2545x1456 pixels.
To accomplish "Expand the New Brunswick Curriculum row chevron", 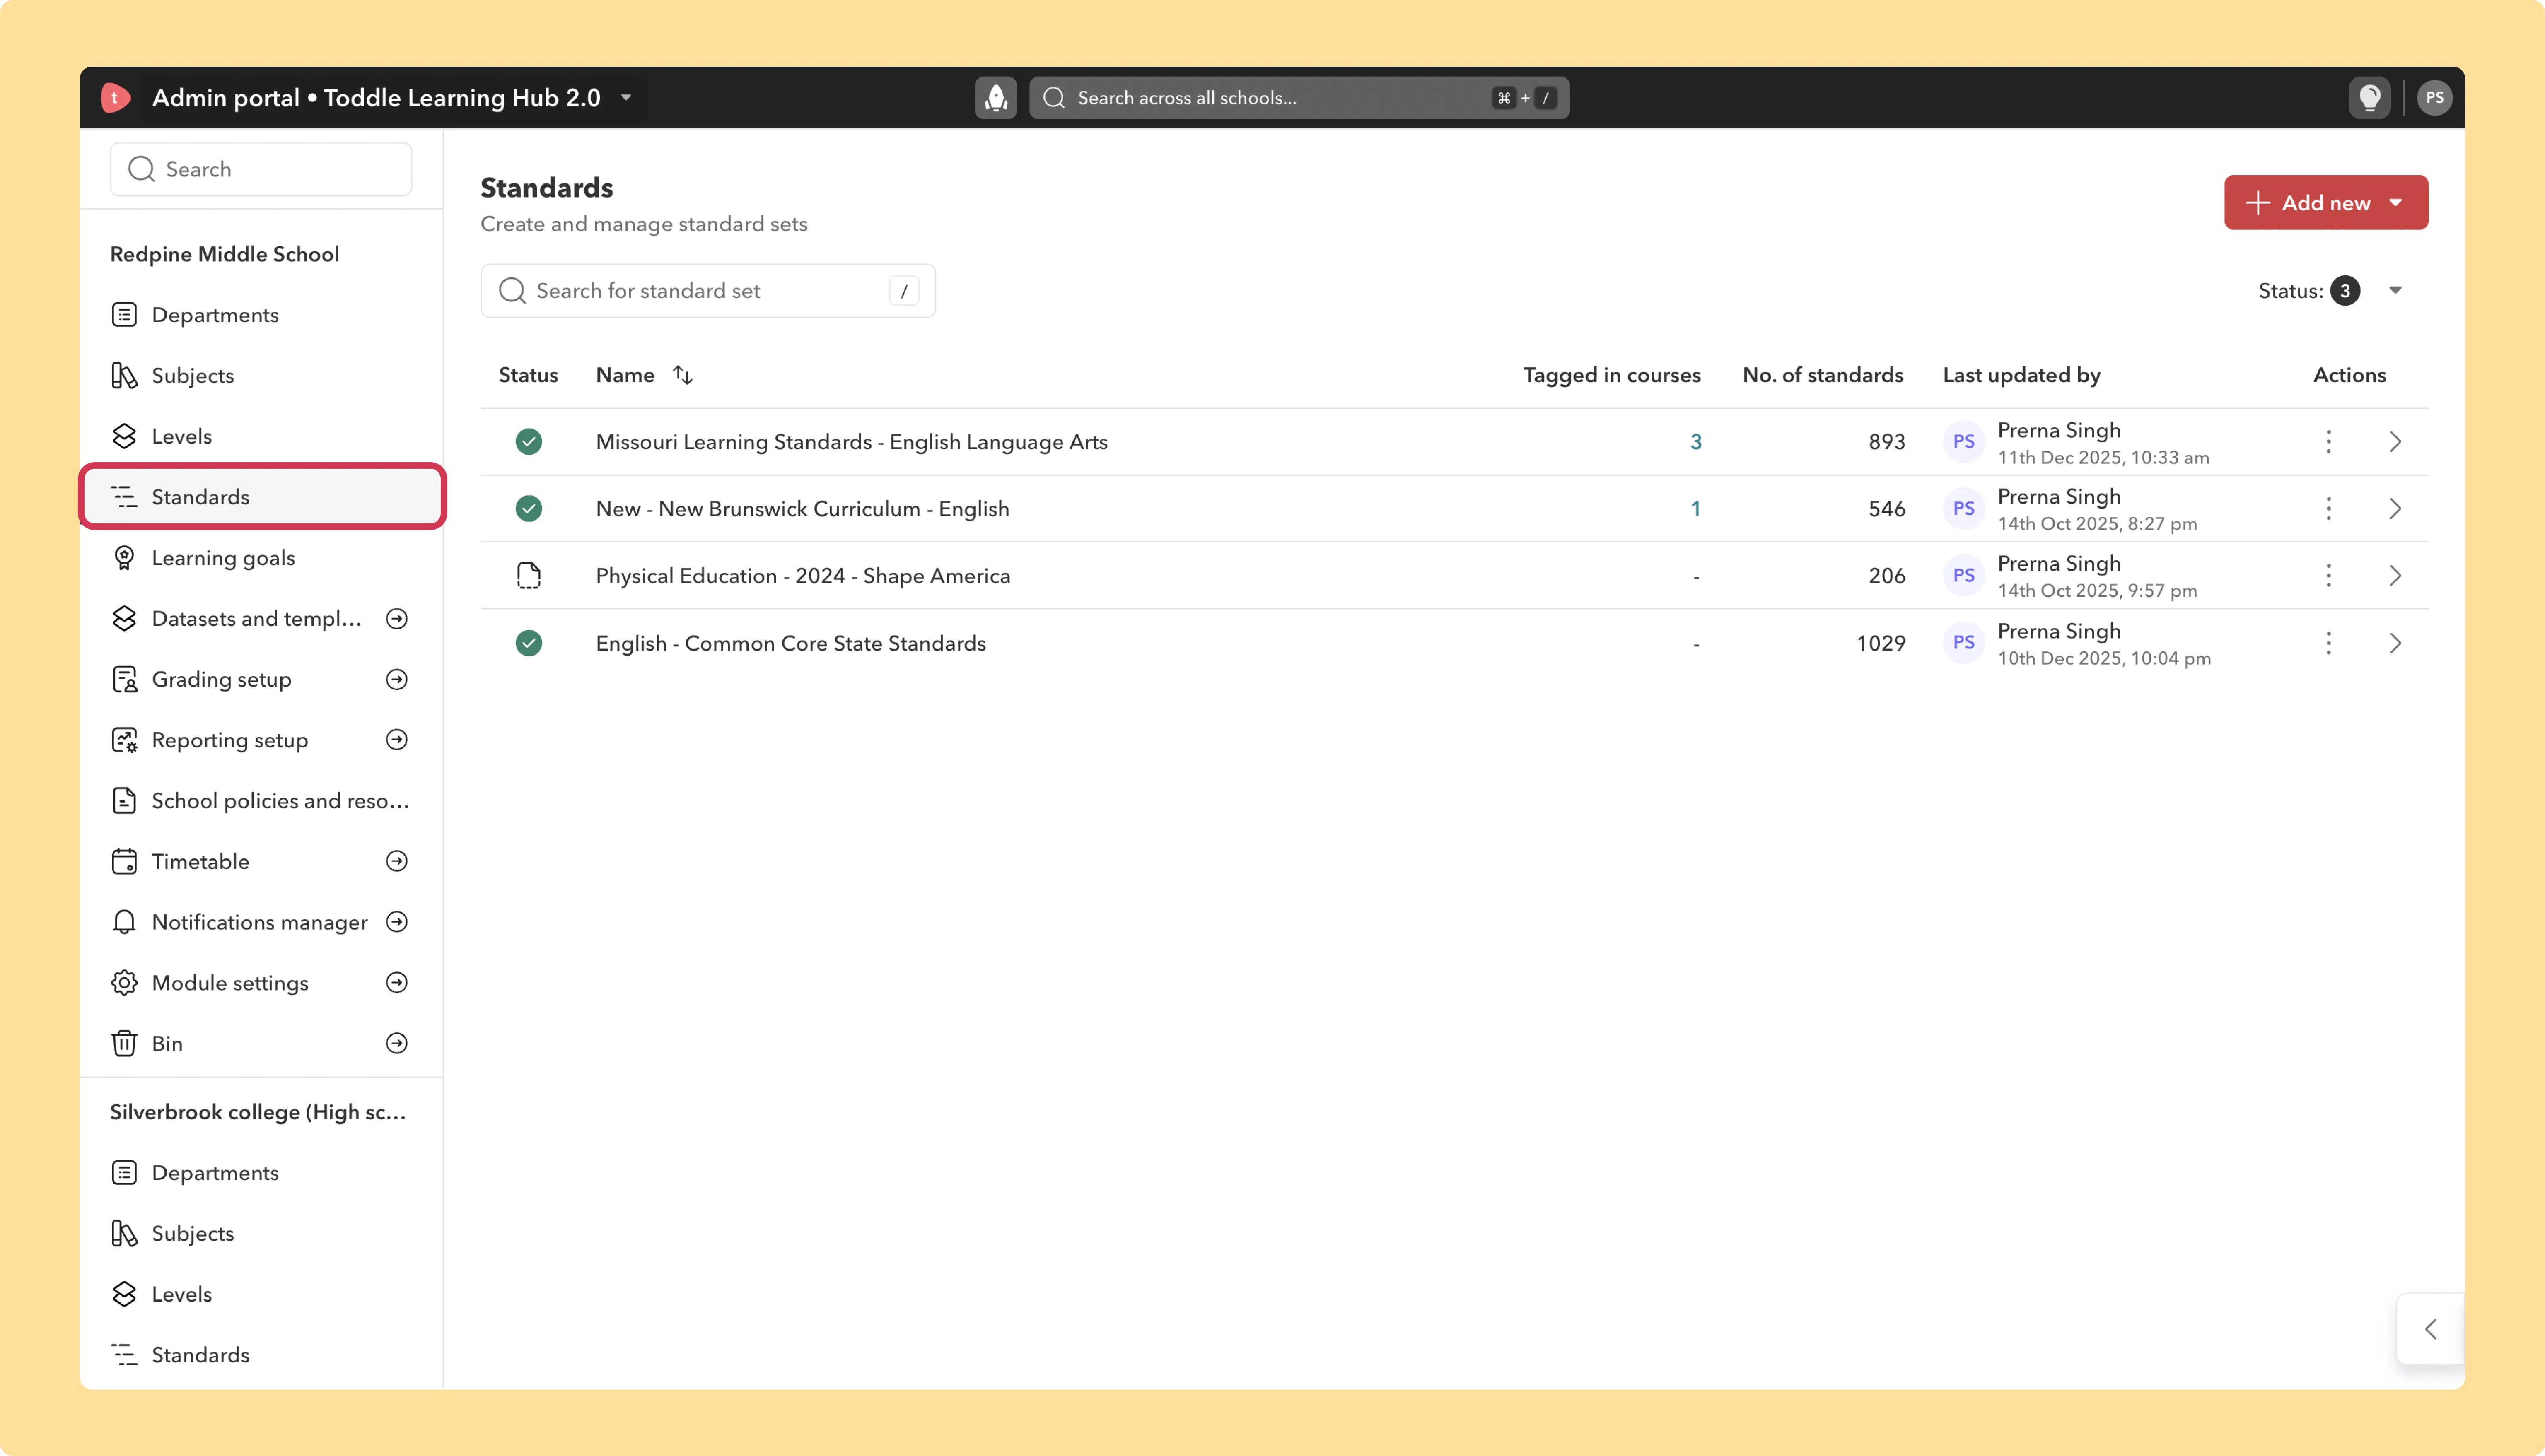I will point(2395,509).
